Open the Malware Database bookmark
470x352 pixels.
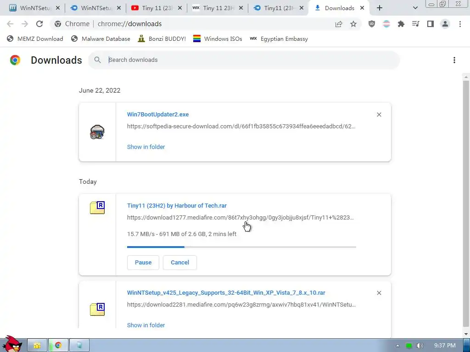[101, 38]
